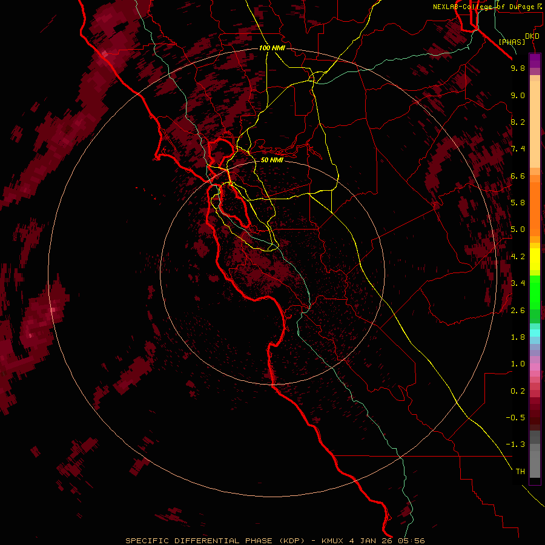The image size is (545, 545).
Task: Select the KMUX station identifier
Action: 332,541
